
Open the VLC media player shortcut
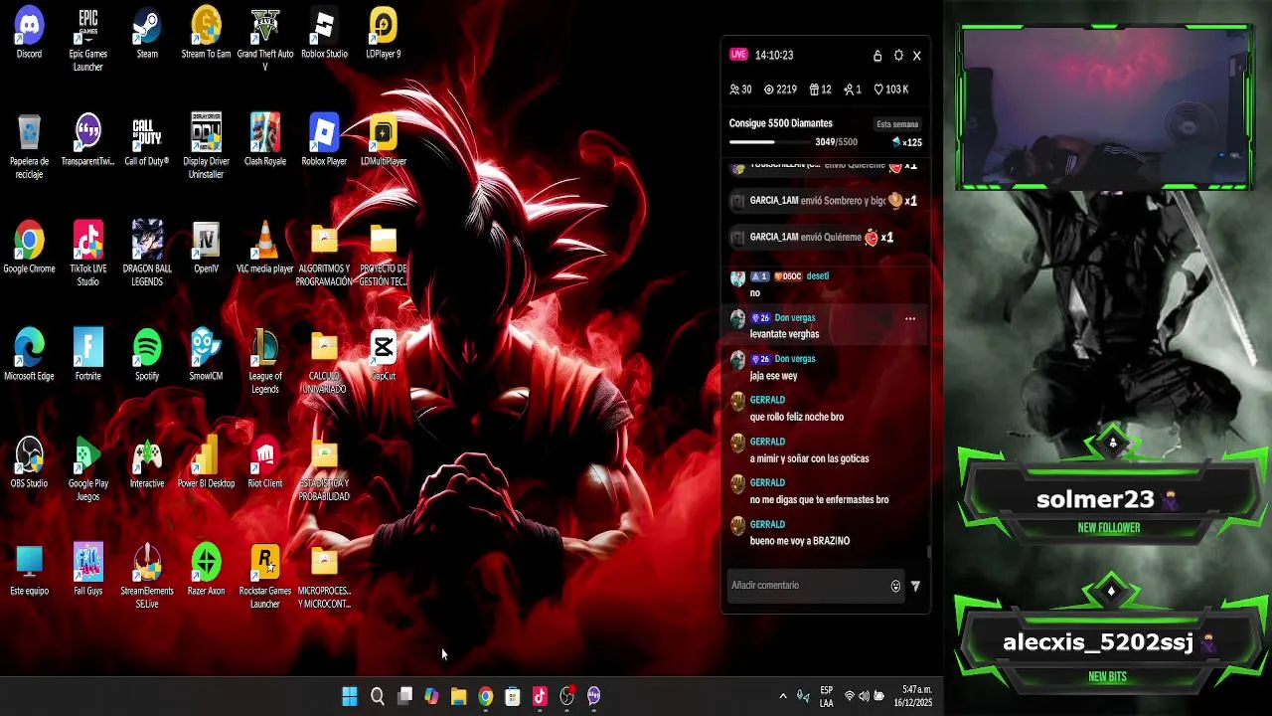(x=265, y=249)
